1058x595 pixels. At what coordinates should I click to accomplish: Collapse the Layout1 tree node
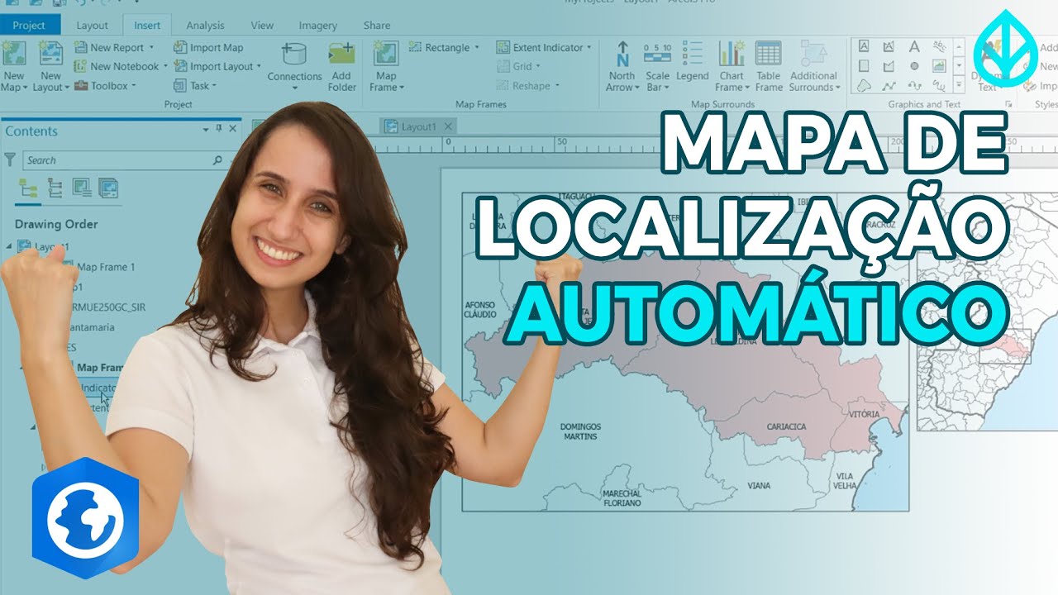click(9, 246)
